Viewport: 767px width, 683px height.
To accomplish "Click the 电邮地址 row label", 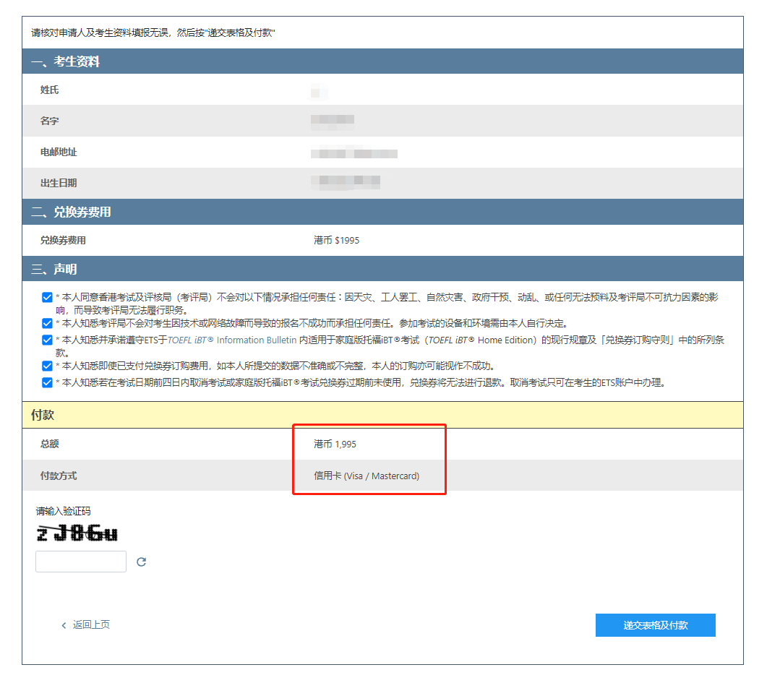I will point(59,153).
